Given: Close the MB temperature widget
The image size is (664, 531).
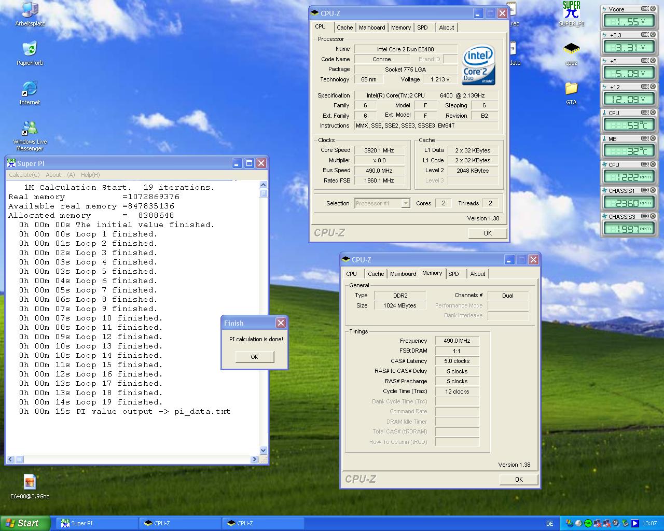Looking at the screenshot, I should tap(653, 138).
